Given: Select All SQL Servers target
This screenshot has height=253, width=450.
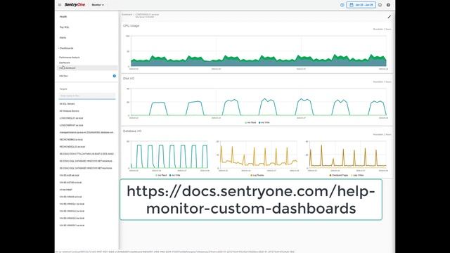Looking at the screenshot, I should click(x=67, y=104).
